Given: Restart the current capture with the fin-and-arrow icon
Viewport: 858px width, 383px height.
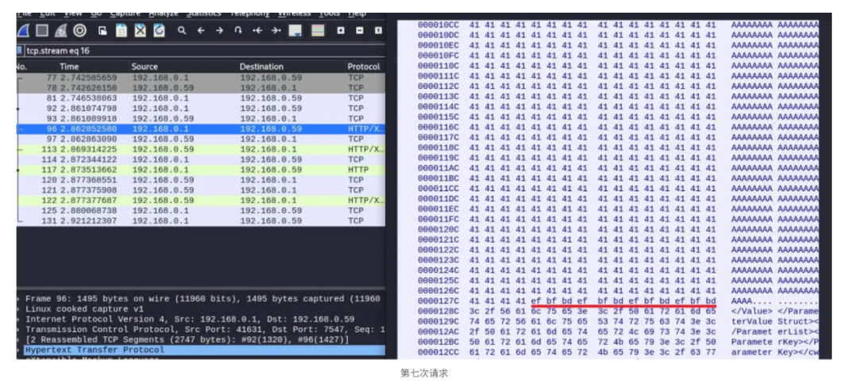Looking at the screenshot, I should point(61,31).
